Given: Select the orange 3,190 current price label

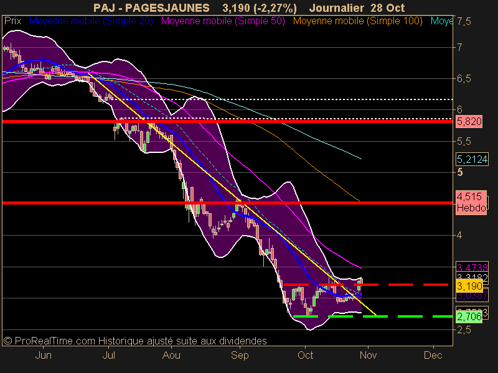Looking at the screenshot, I should point(469,286).
